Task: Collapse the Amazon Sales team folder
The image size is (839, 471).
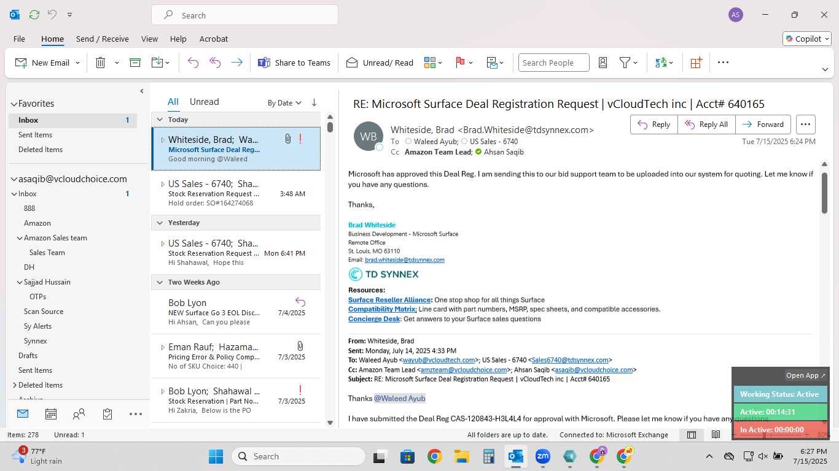Action: pos(20,238)
